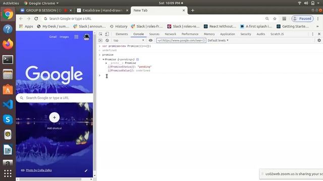The width and height of the screenshot is (323, 181).
Task: Open Photo by Csilla Zelko link
Action: (x=39, y=170)
